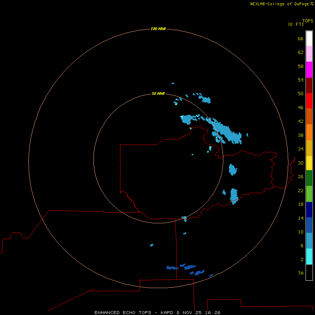315x315 pixels.
Task: Click the '34' legend value
Action: pos(301,149)
